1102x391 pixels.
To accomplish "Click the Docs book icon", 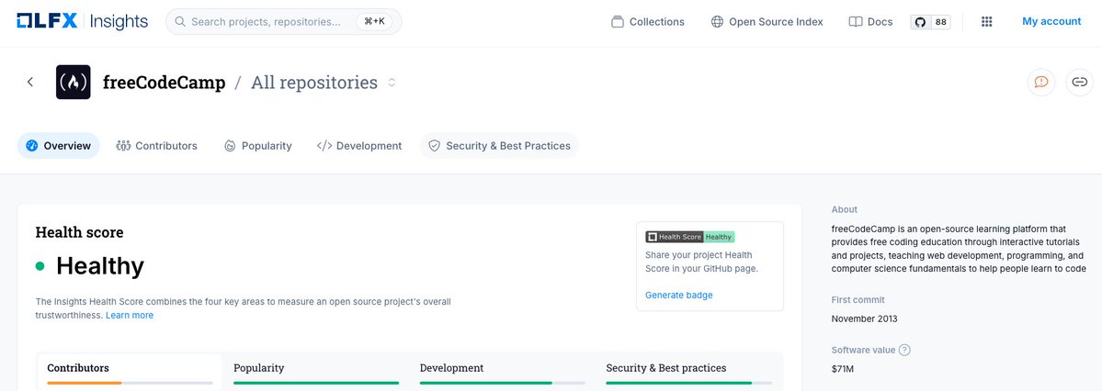I will click(x=856, y=22).
